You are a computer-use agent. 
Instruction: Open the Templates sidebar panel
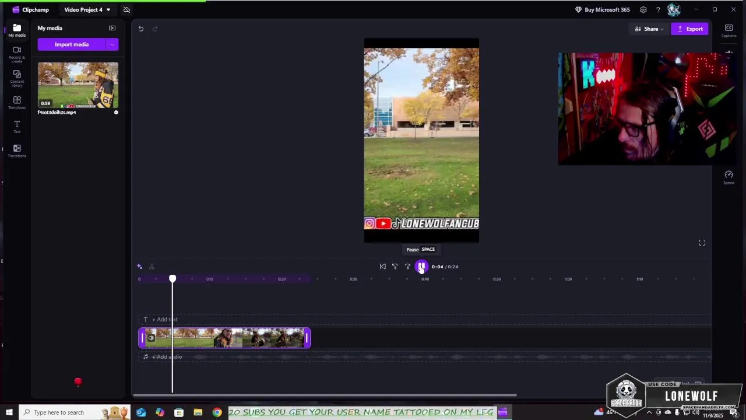(17, 103)
